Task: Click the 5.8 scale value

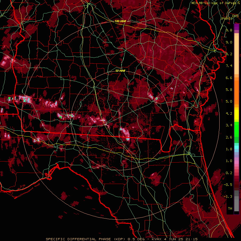Action: pyautogui.click(x=229, y=90)
